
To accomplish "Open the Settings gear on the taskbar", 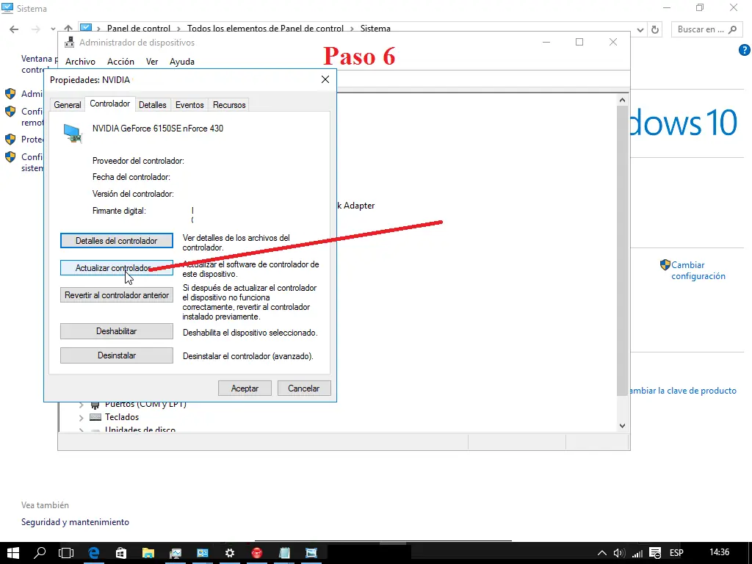I will pos(230,553).
